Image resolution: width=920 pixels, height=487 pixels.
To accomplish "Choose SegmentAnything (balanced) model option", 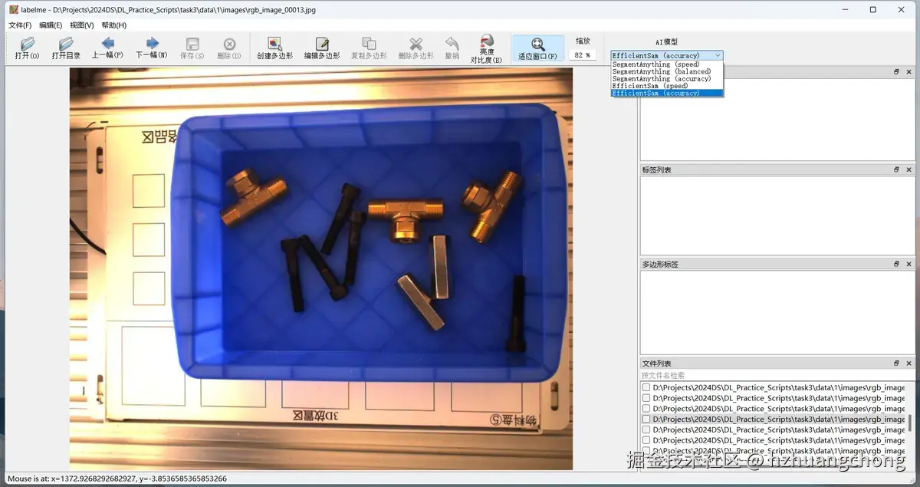I will 667,71.
